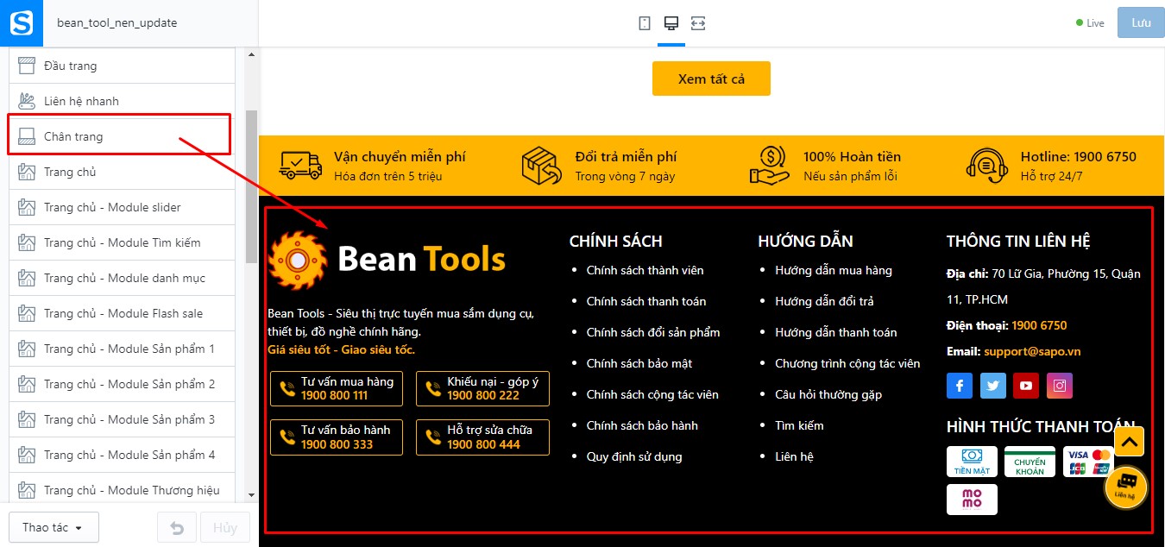
Task: Click the Hủy button
Action: pos(225,527)
